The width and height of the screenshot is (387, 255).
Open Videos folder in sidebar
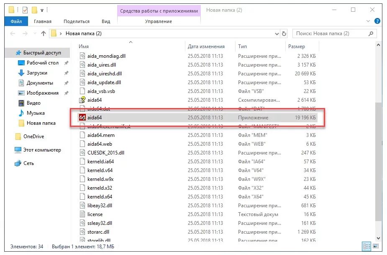point(30,103)
